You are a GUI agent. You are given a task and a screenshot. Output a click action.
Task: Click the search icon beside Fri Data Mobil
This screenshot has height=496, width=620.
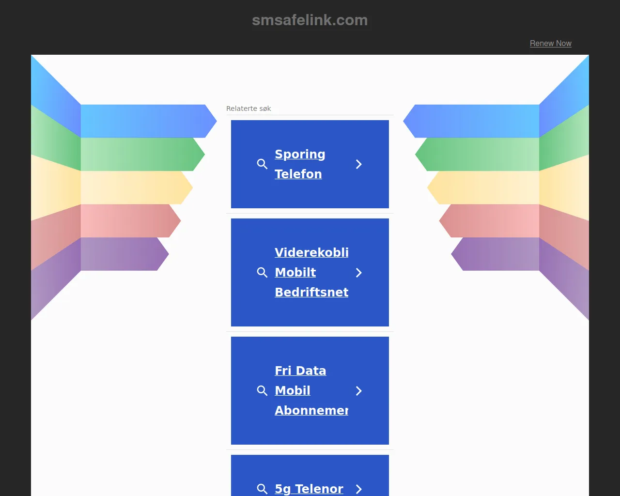click(262, 391)
